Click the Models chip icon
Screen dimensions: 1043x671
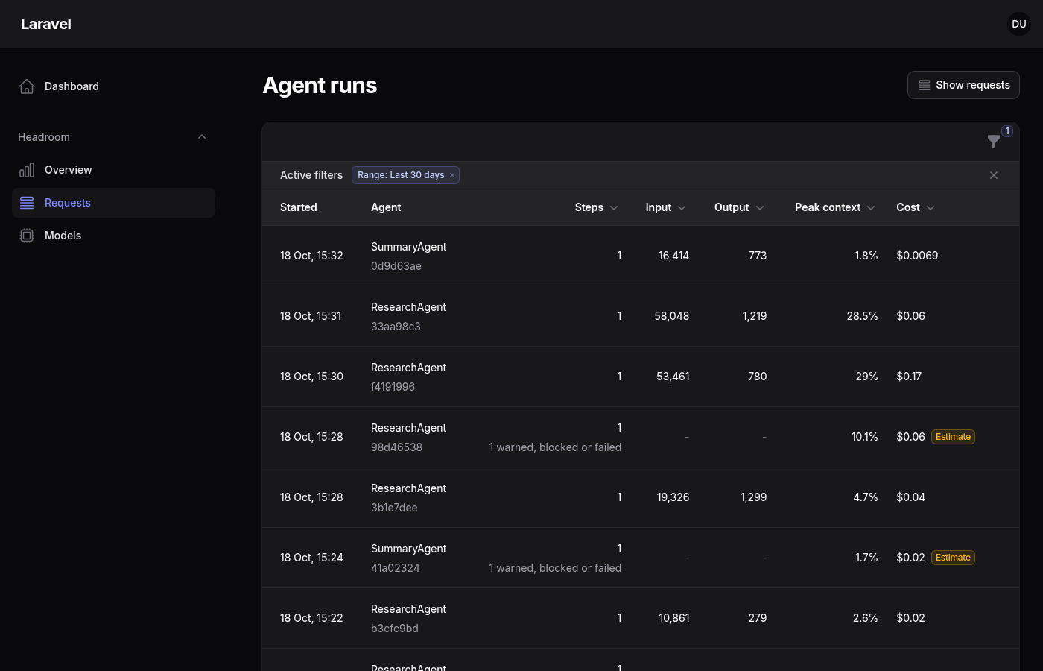coord(27,236)
